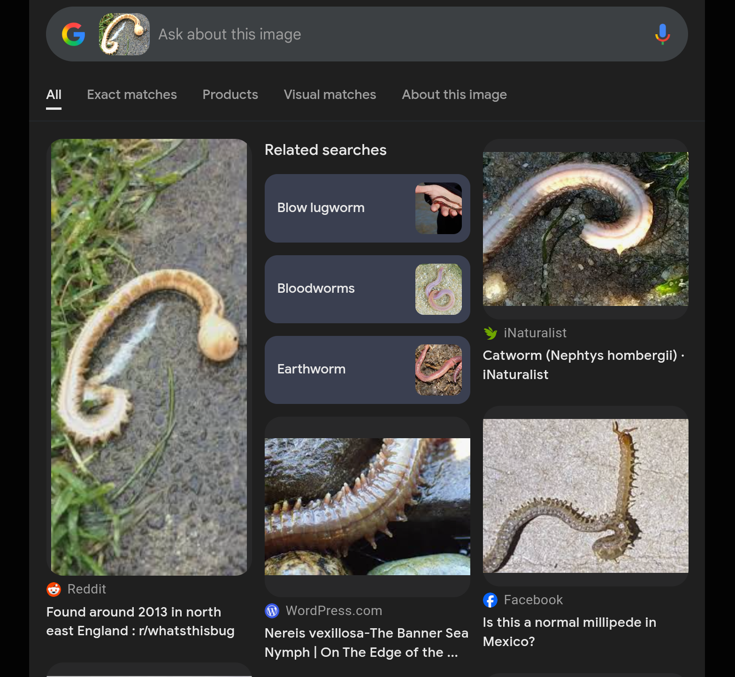Click the 'Reddit' source name text
735x677 pixels.
[87, 589]
